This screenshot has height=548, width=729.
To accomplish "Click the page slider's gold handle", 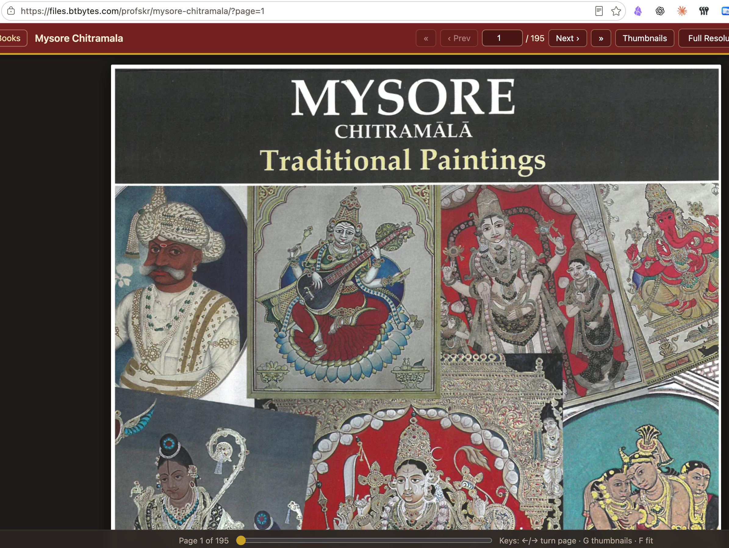I will pos(241,540).
